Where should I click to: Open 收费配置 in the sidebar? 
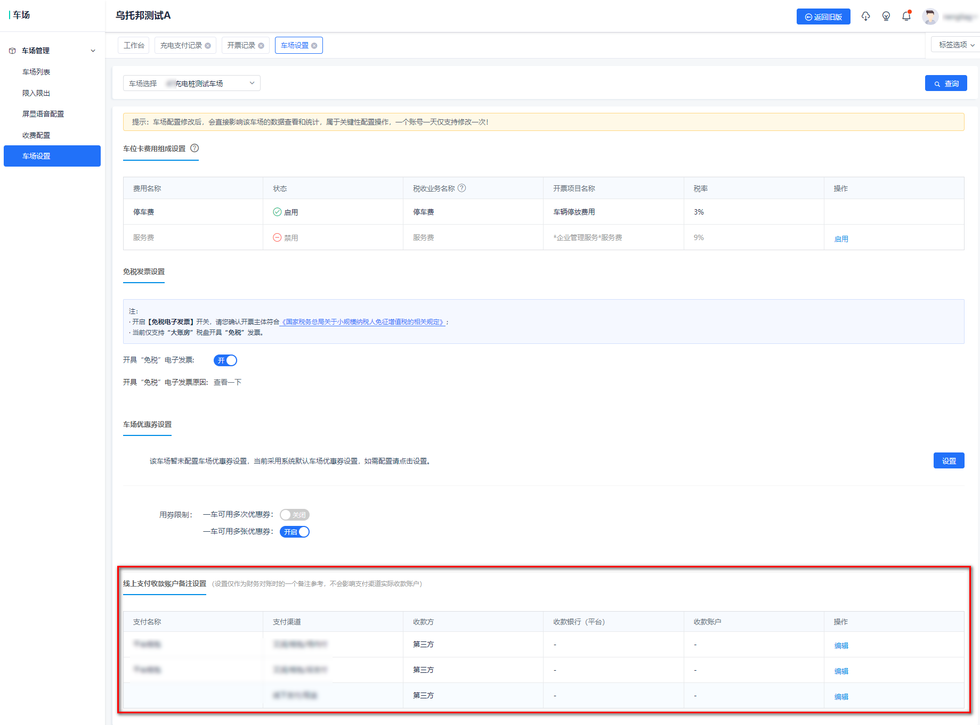36,135
